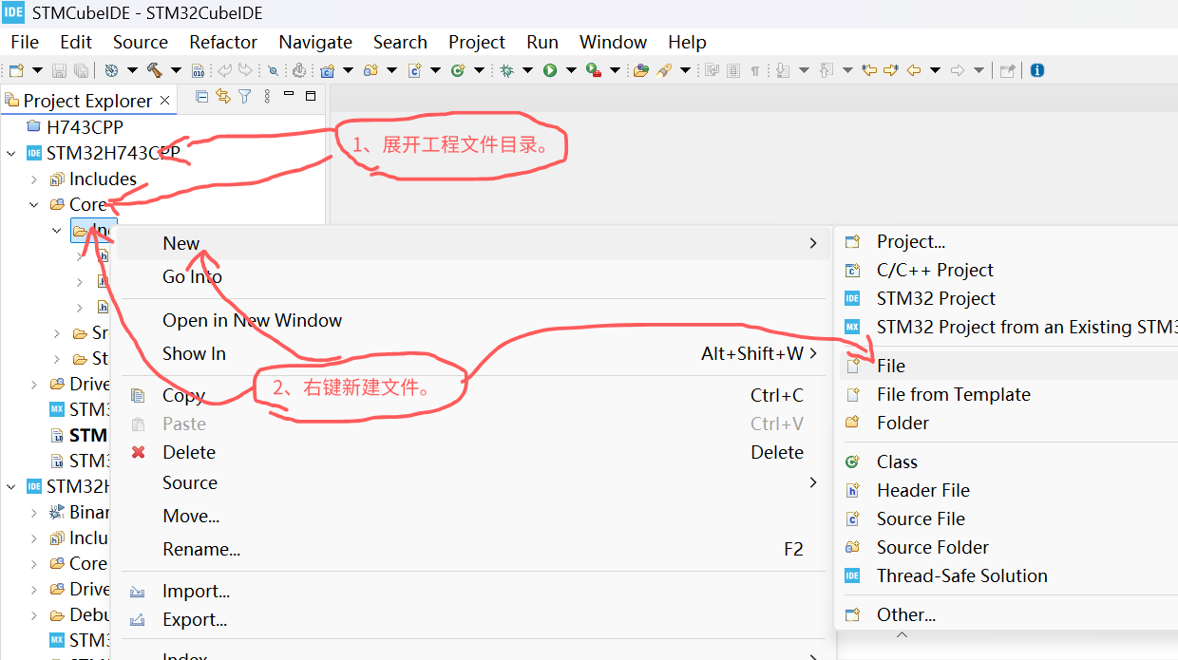
Task: Expand the Includes folder node
Action: pos(34,179)
